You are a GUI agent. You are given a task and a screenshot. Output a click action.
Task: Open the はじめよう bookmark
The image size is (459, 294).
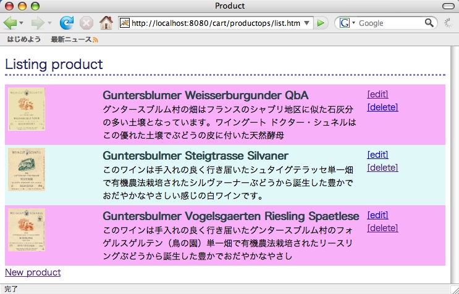click(x=24, y=39)
